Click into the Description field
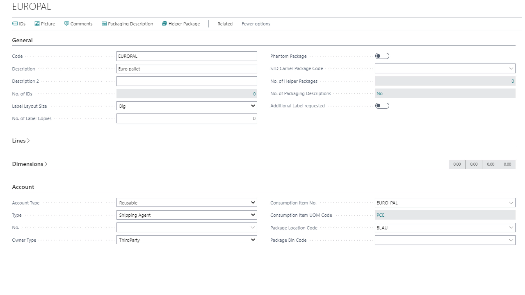The image size is (525, 295). [187, 69]
